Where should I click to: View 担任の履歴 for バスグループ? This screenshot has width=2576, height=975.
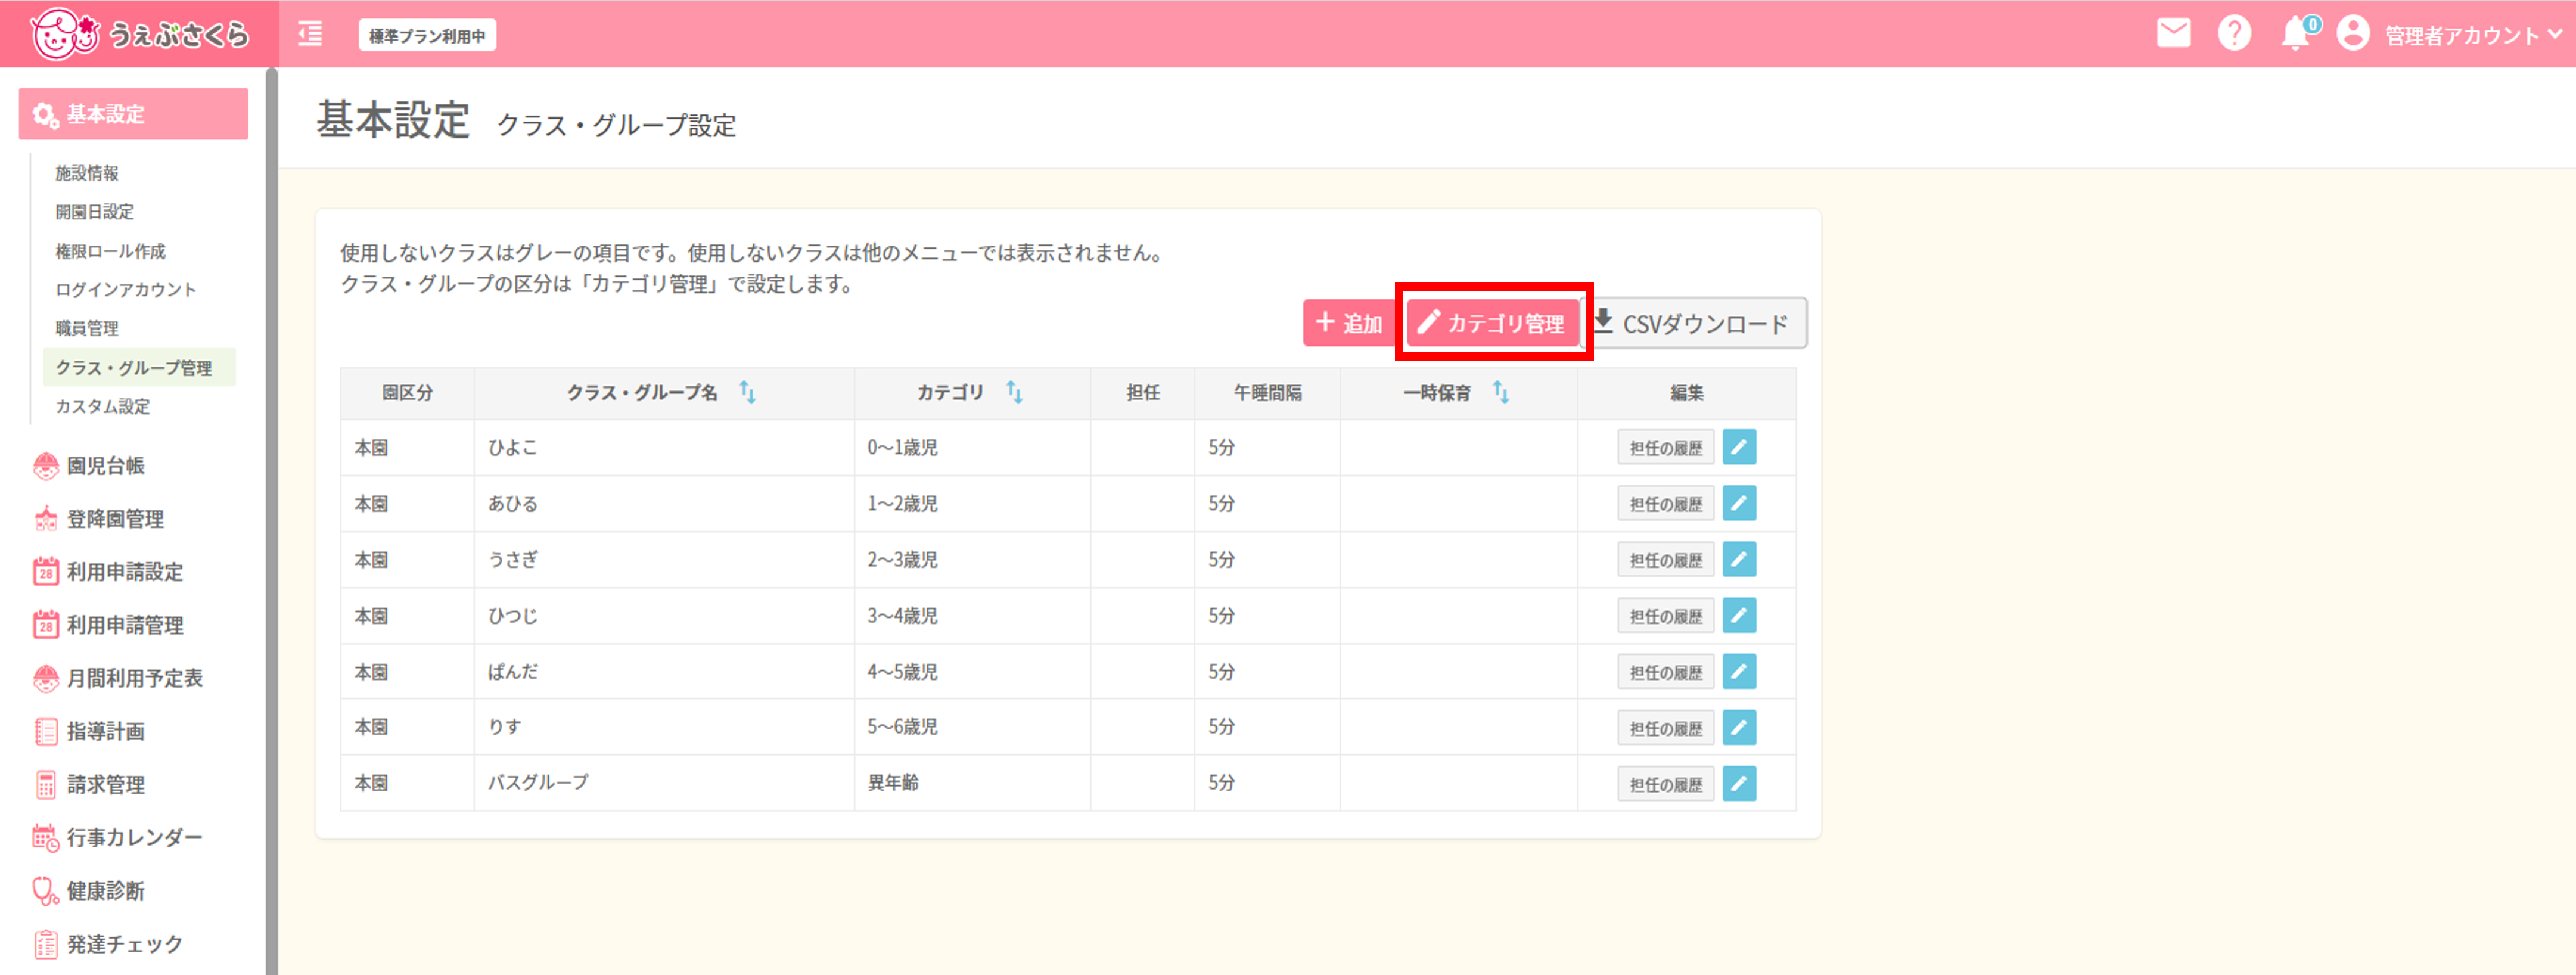[x=1665, y=784]
